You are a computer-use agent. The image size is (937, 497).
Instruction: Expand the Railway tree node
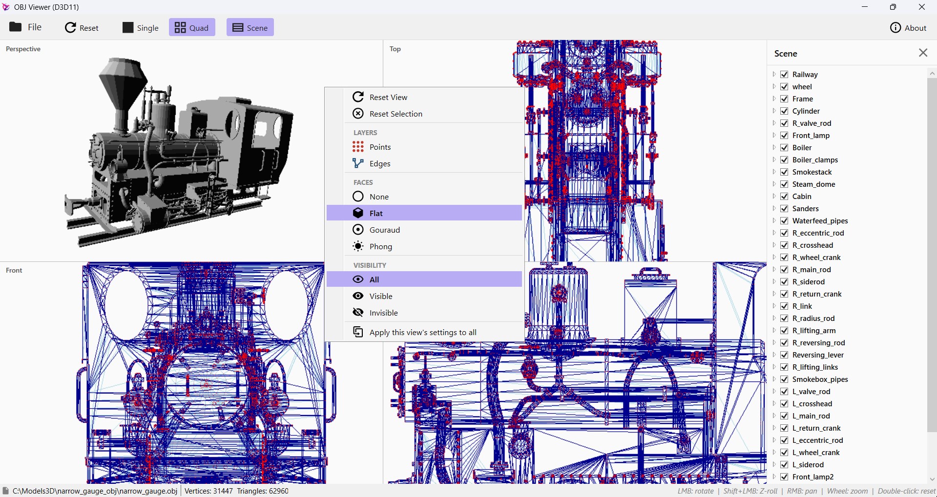(x=774, y=74)
